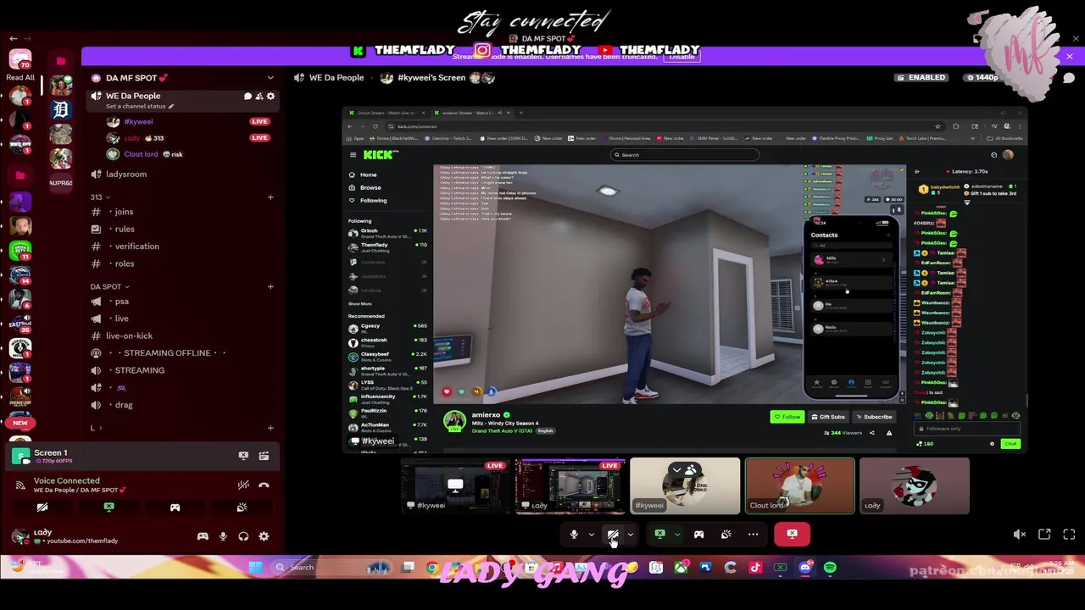The image size is (1085, 610).
Task: Click Disable link in Streamer Mode banner
Action: (x=682, y=56)
